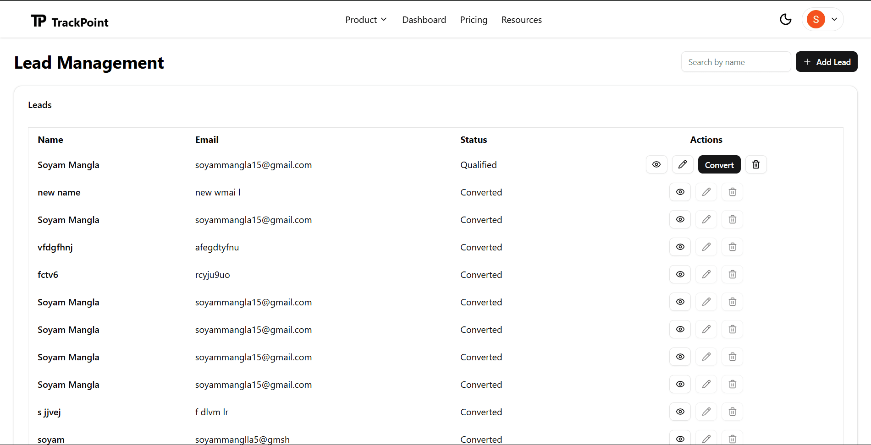Viewport: 871px width, 445px height.
Task: Open the dark mode moon icon
Action: [x=785, y=19]
